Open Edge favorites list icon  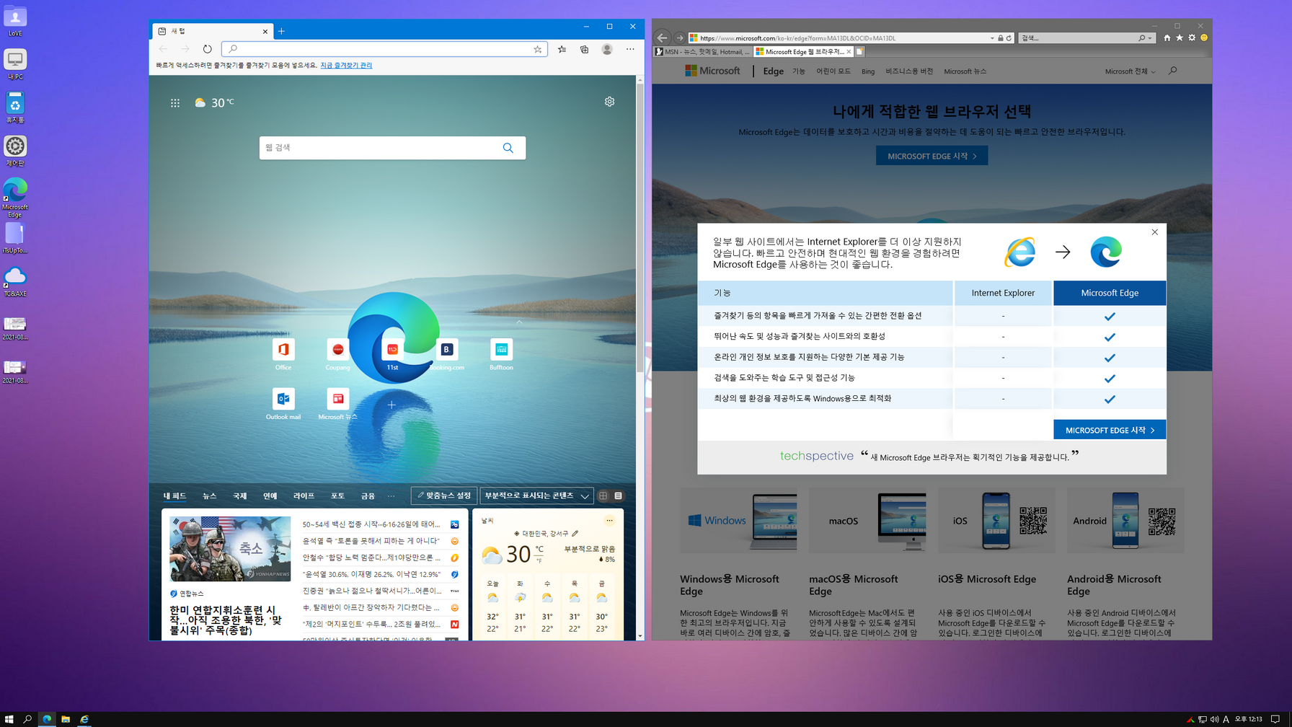[x=562, y=49]
